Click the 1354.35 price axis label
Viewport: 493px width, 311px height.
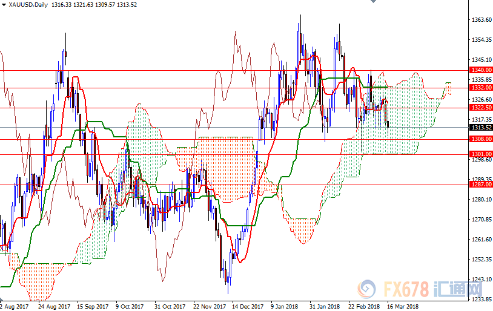click(x=481, y=40)
